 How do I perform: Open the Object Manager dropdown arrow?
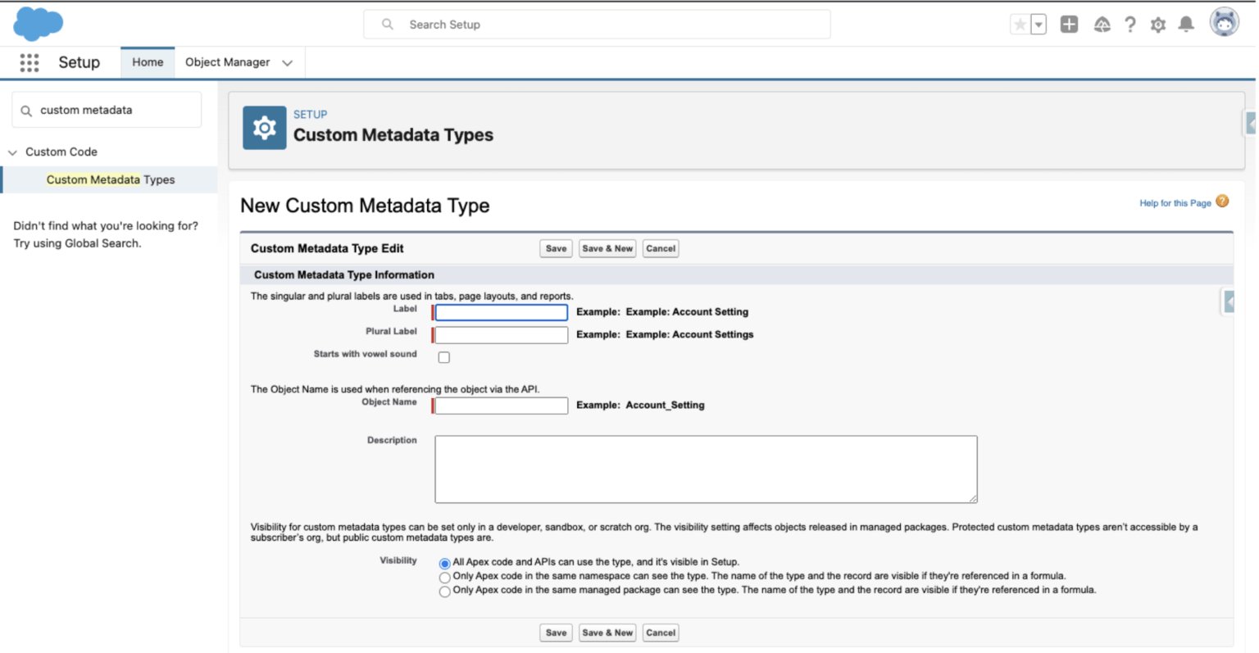287,62
